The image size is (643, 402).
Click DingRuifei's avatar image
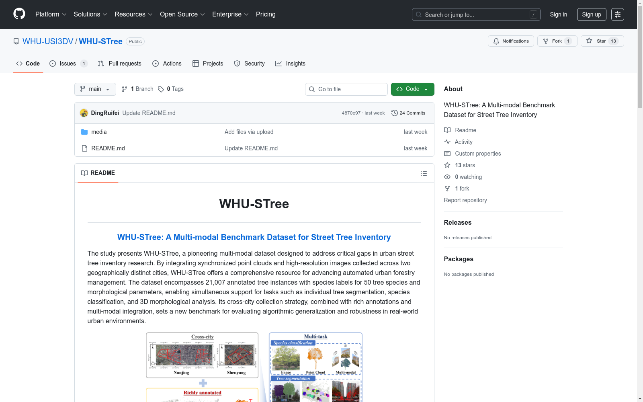pyautogui.click(x=84, y=113)
